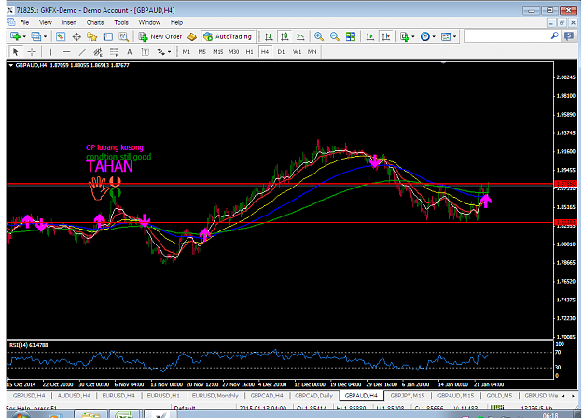Toggle chart Auto Scroll
Viewport: 583px width, 418px height.
[370, 36]
